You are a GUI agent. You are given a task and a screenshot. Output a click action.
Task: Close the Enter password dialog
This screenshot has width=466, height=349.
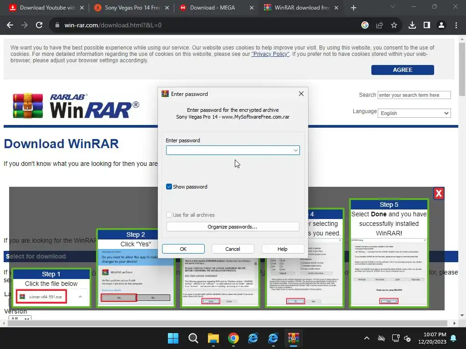click(x=301, y=94)
